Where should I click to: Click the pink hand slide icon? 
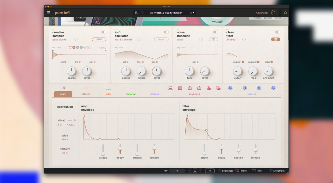[219, 88]
